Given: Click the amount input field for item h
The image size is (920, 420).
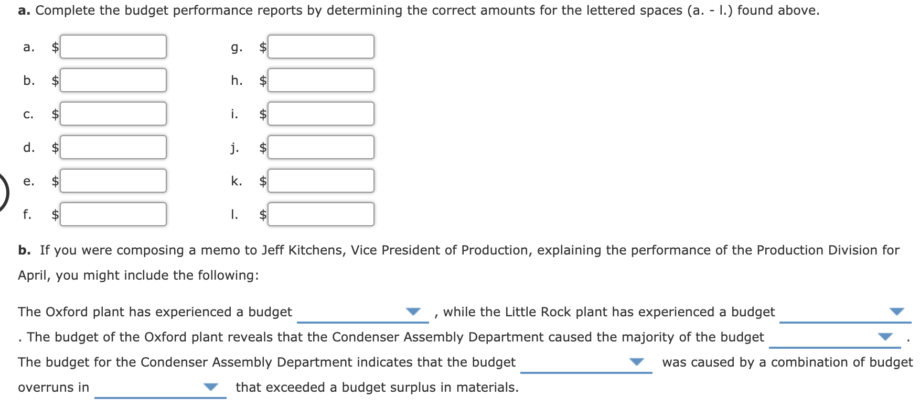Looking at the screenshot, I should (x=321, y=81).
